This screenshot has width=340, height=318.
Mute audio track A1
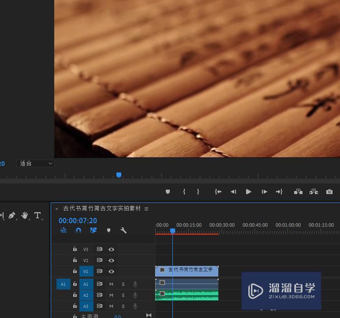pyautogui.click(x=111, y=284)
